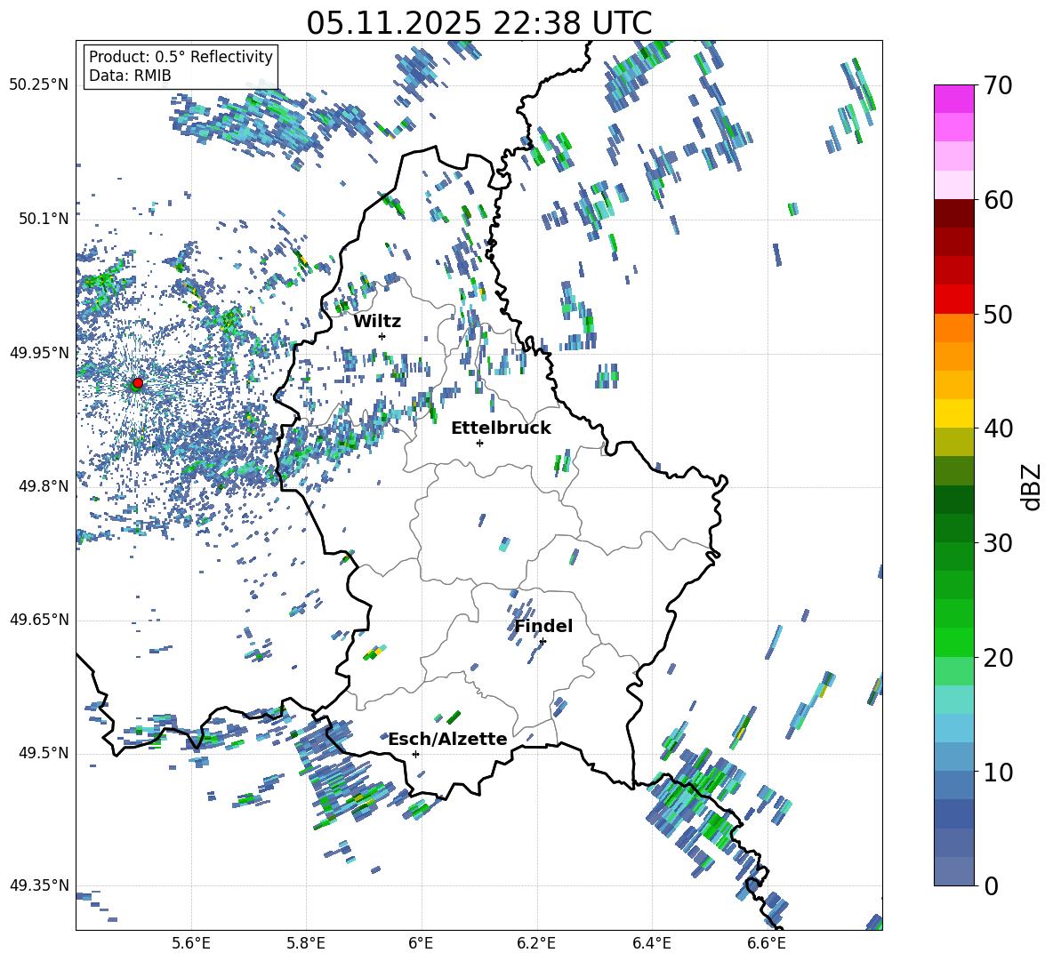Click the 05.11.2025 22:38 UTC title
Image resolution: width=1053 pixels, height=961 pixels.
(x=478, y=23)
